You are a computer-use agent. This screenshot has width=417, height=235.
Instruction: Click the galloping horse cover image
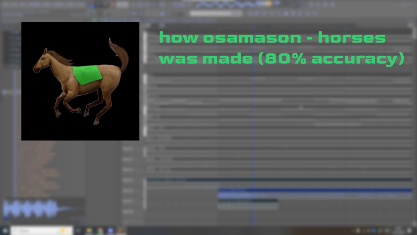click(x=80, y=81)
